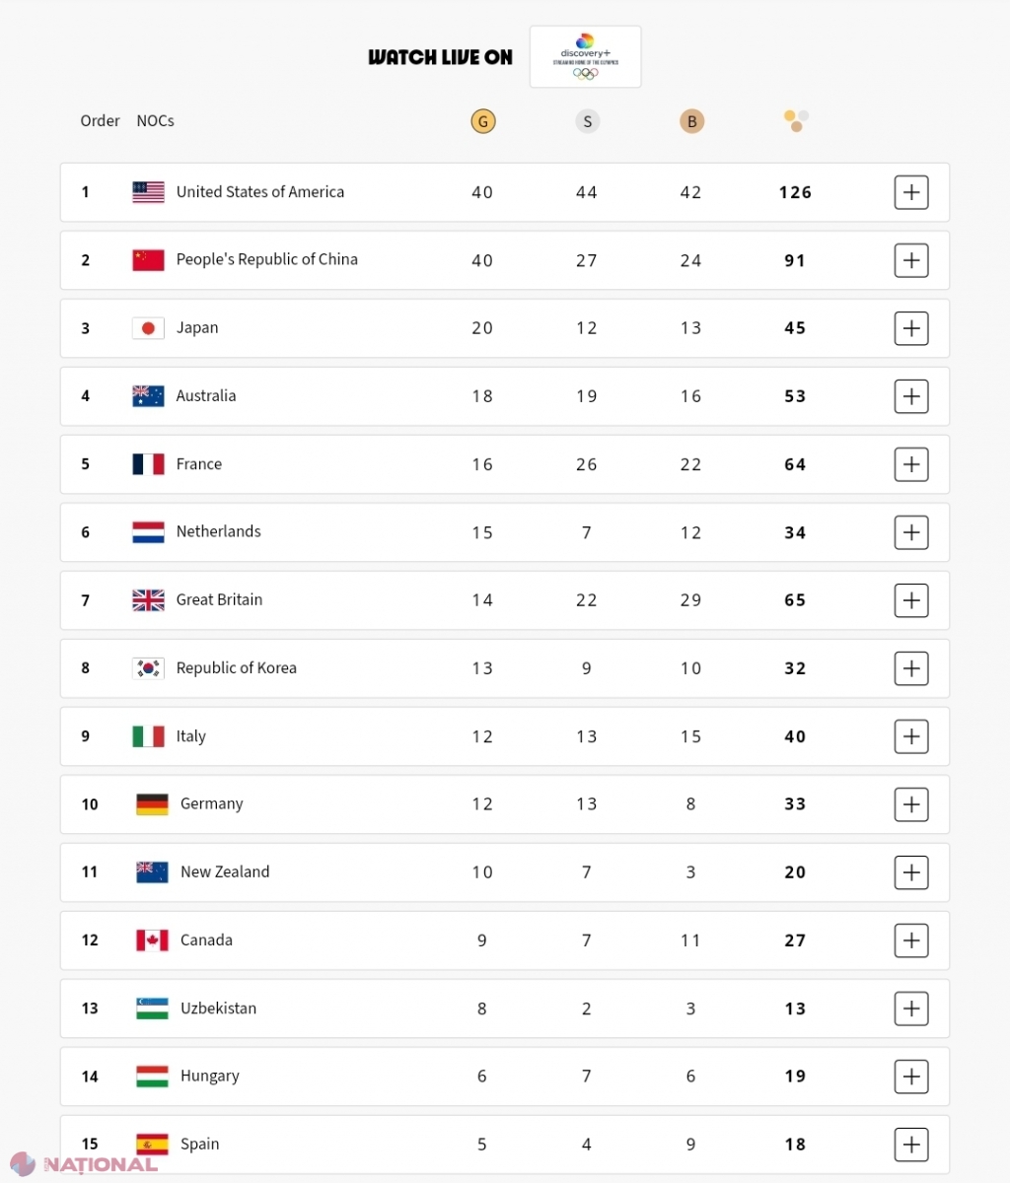Viewport: 1010px width, 1183px height.
Task: Click the Canada flag icon
Action: coord(152,940)
